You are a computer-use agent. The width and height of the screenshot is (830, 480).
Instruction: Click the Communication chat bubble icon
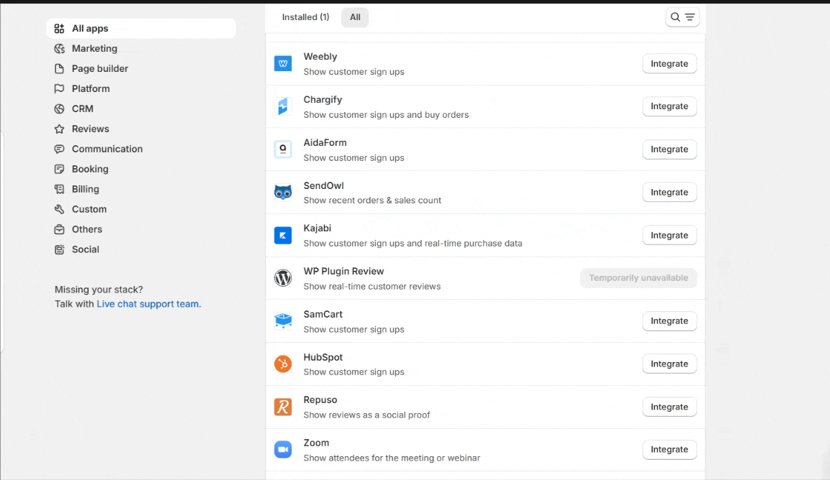point(59,149)
